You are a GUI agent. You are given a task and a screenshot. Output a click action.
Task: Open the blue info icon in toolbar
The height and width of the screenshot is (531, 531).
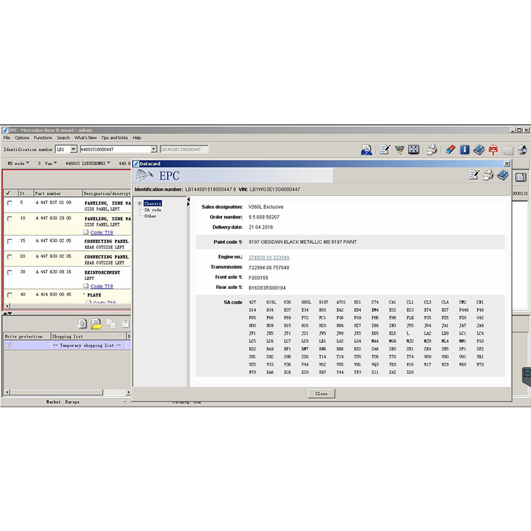pos(465,149)
